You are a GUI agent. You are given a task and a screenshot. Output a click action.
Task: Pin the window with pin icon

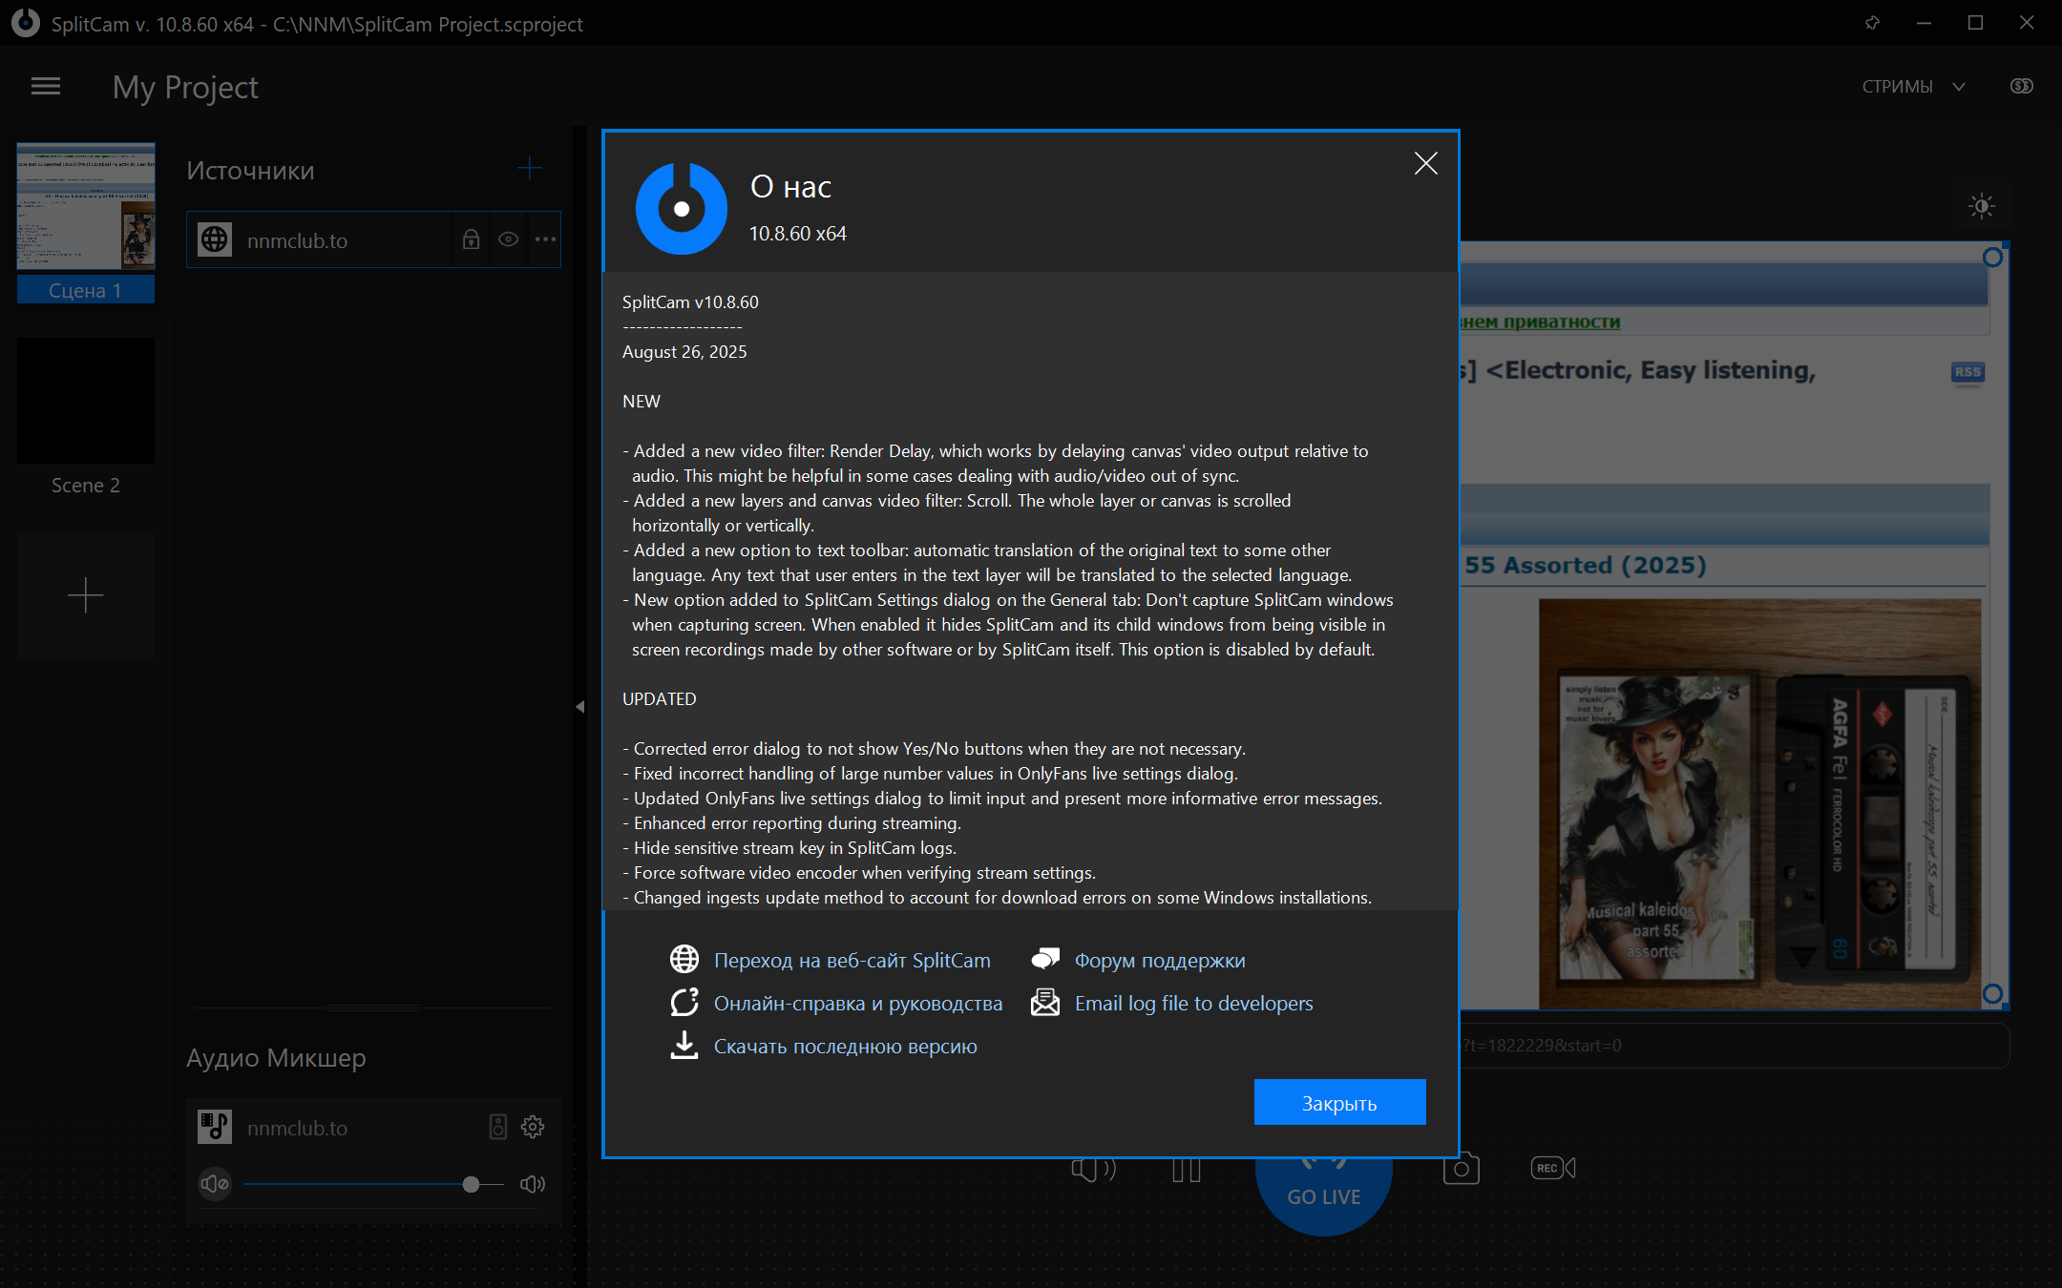(x=1872, y=23)
